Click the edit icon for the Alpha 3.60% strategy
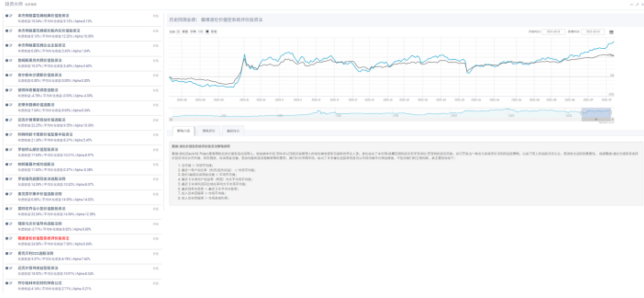 (x=11, y=60)
